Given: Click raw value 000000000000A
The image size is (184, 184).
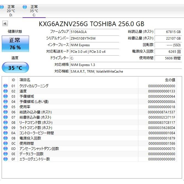Looking at the screenshot, I should click(x=162, y=101).
